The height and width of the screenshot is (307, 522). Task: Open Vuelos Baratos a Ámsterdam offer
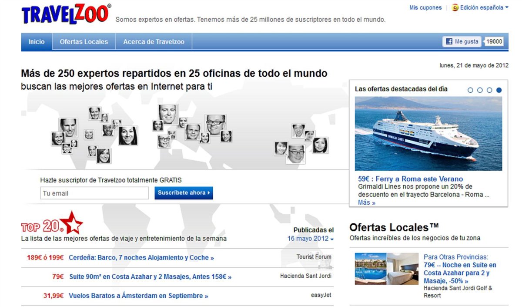tap(138, 296)
